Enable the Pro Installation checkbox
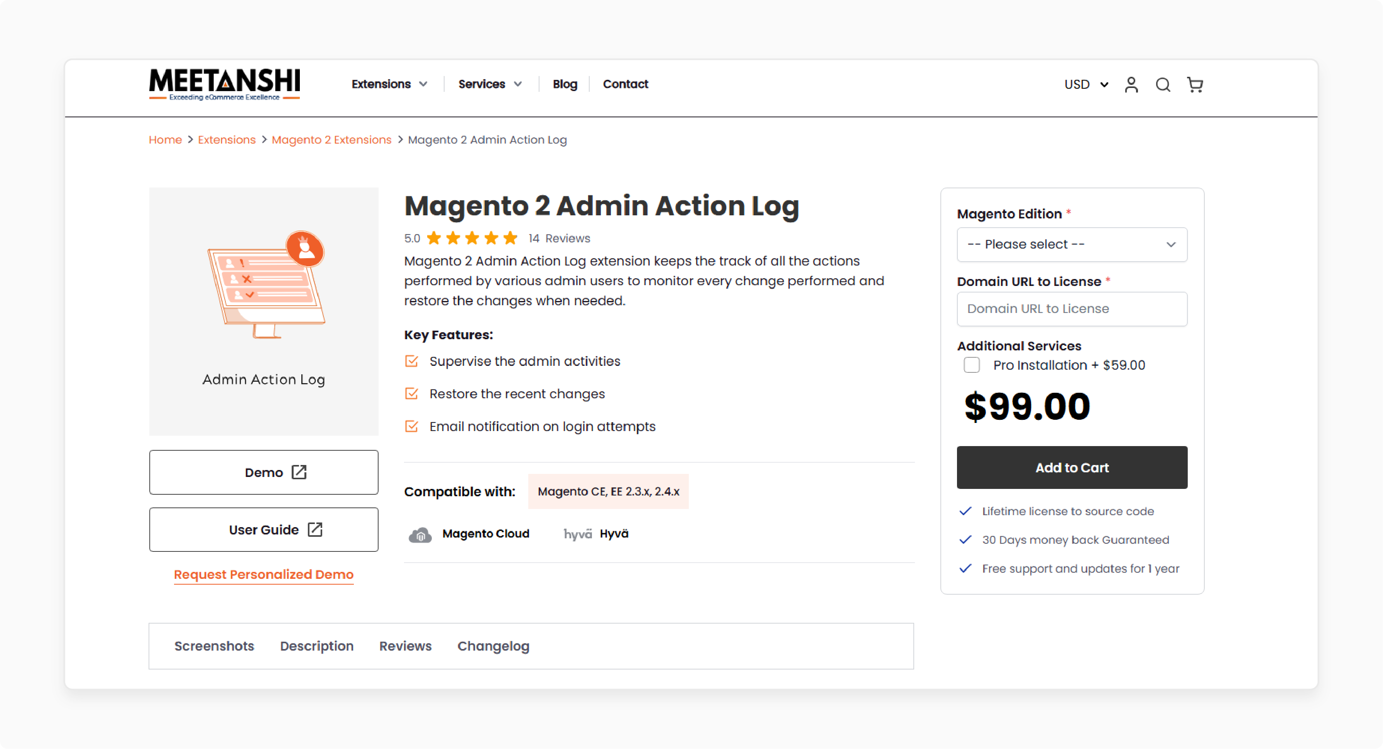The width and height of the screenshot is (1383, 749). 971,365
